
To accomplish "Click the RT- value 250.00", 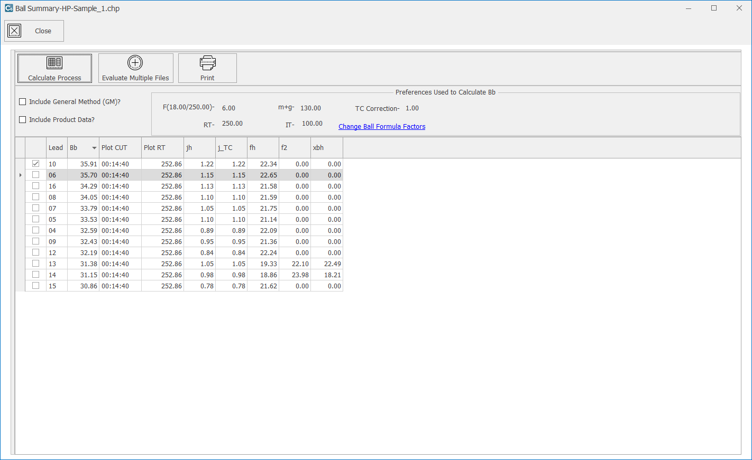I will tap(232, 124).
